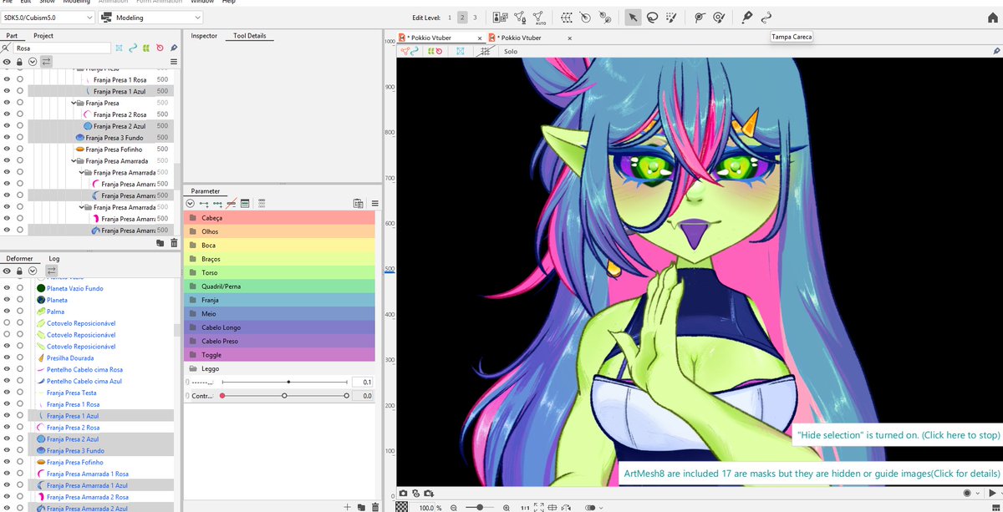Click Hide selection notification to stop
The width and height of the screenshot is (1003, 512).
pos(898,435)
